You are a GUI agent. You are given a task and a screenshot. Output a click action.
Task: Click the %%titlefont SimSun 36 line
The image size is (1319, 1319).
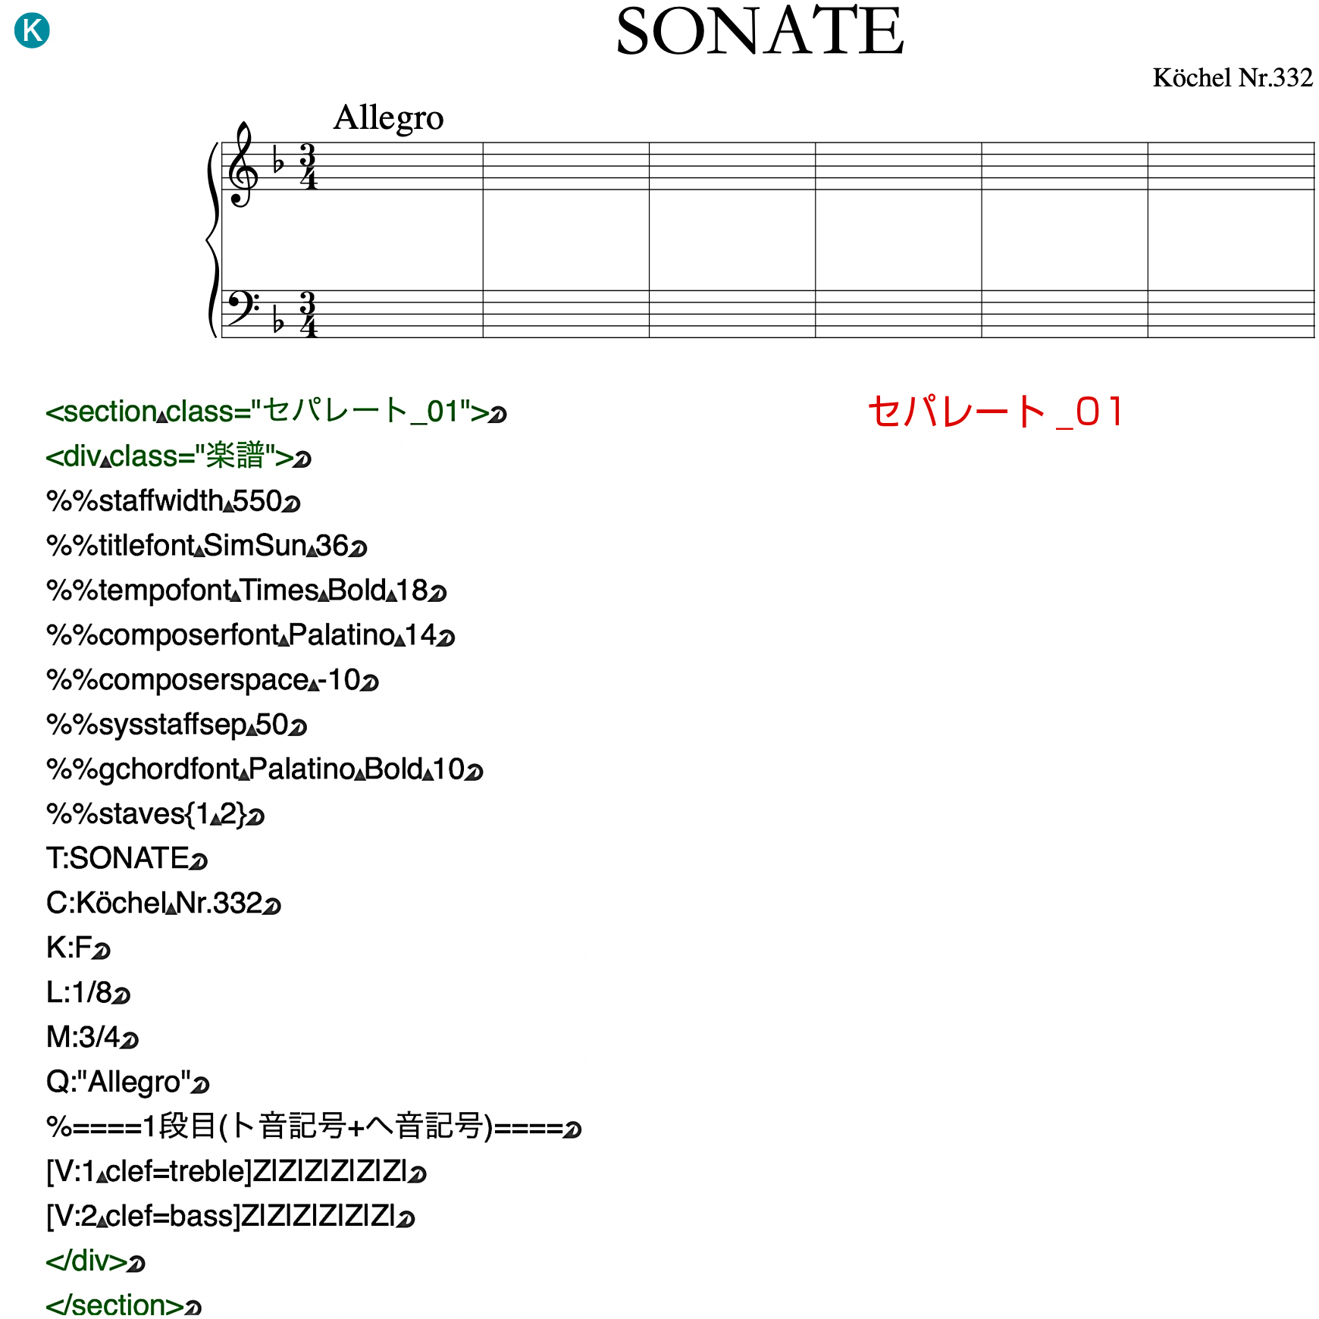point(206,547)
